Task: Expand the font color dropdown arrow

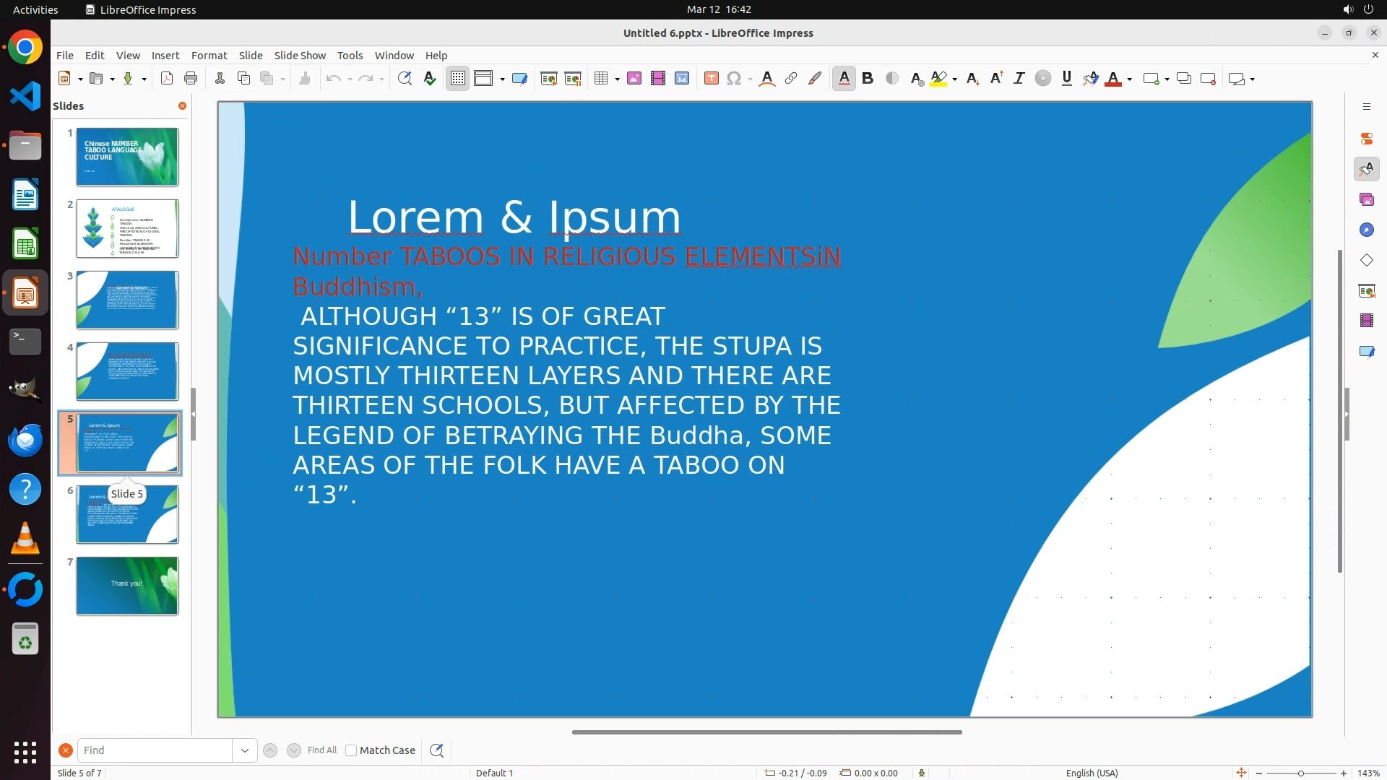Action: [x=1130, y=79]
